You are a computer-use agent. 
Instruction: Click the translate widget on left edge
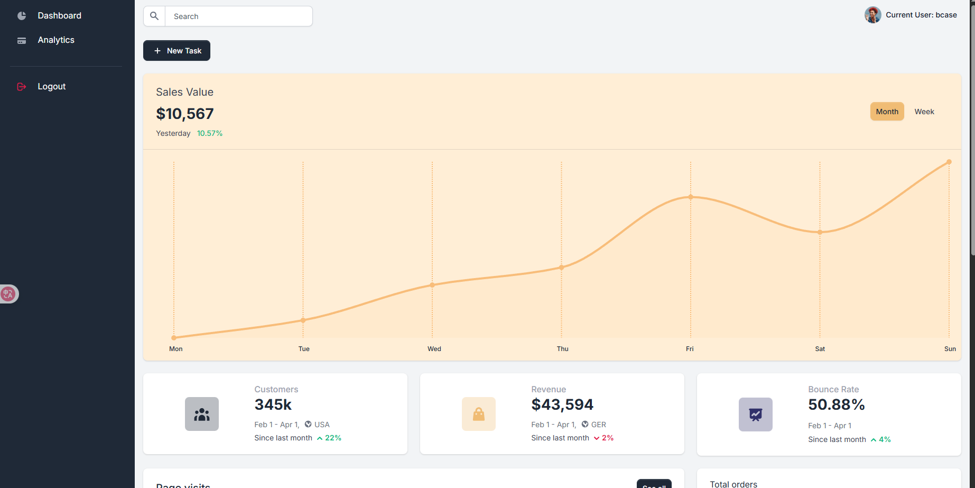8,294
